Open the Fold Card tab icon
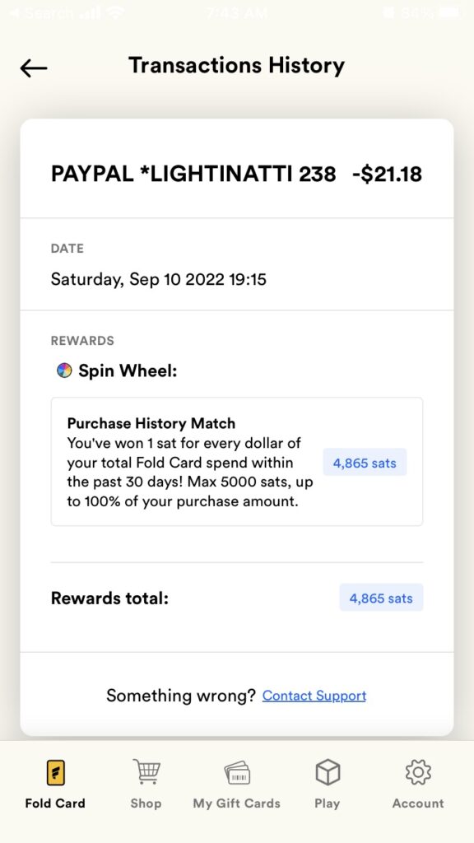Screen dimensions: 474x843 55,772
